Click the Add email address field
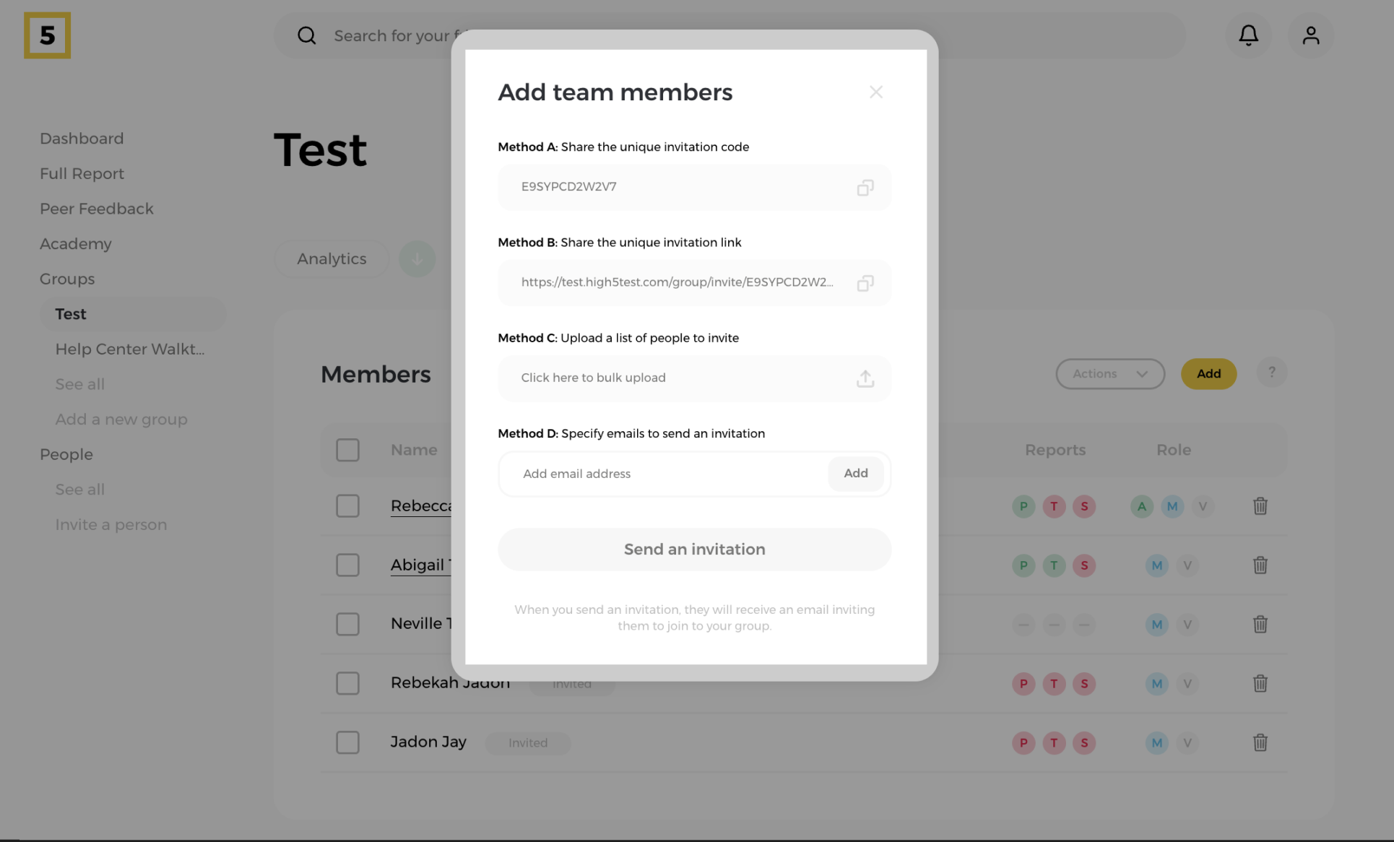The image size is (1394, 842). [x=664, y=474]
